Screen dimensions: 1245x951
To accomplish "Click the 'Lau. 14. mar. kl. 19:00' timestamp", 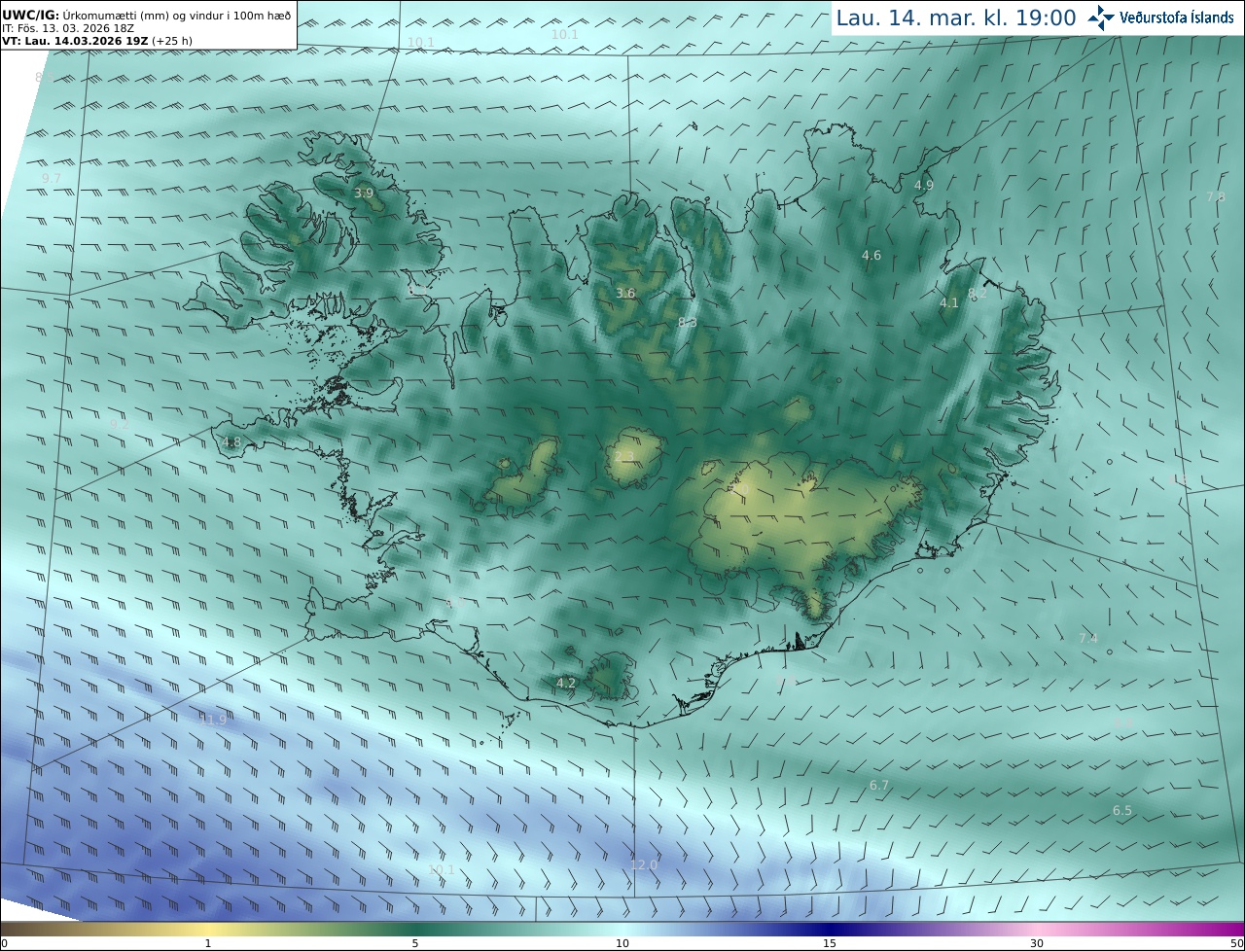I will click(x=956, y=18).
